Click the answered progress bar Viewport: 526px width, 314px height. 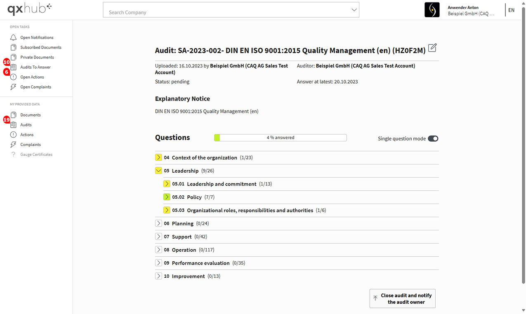(280, 138)
